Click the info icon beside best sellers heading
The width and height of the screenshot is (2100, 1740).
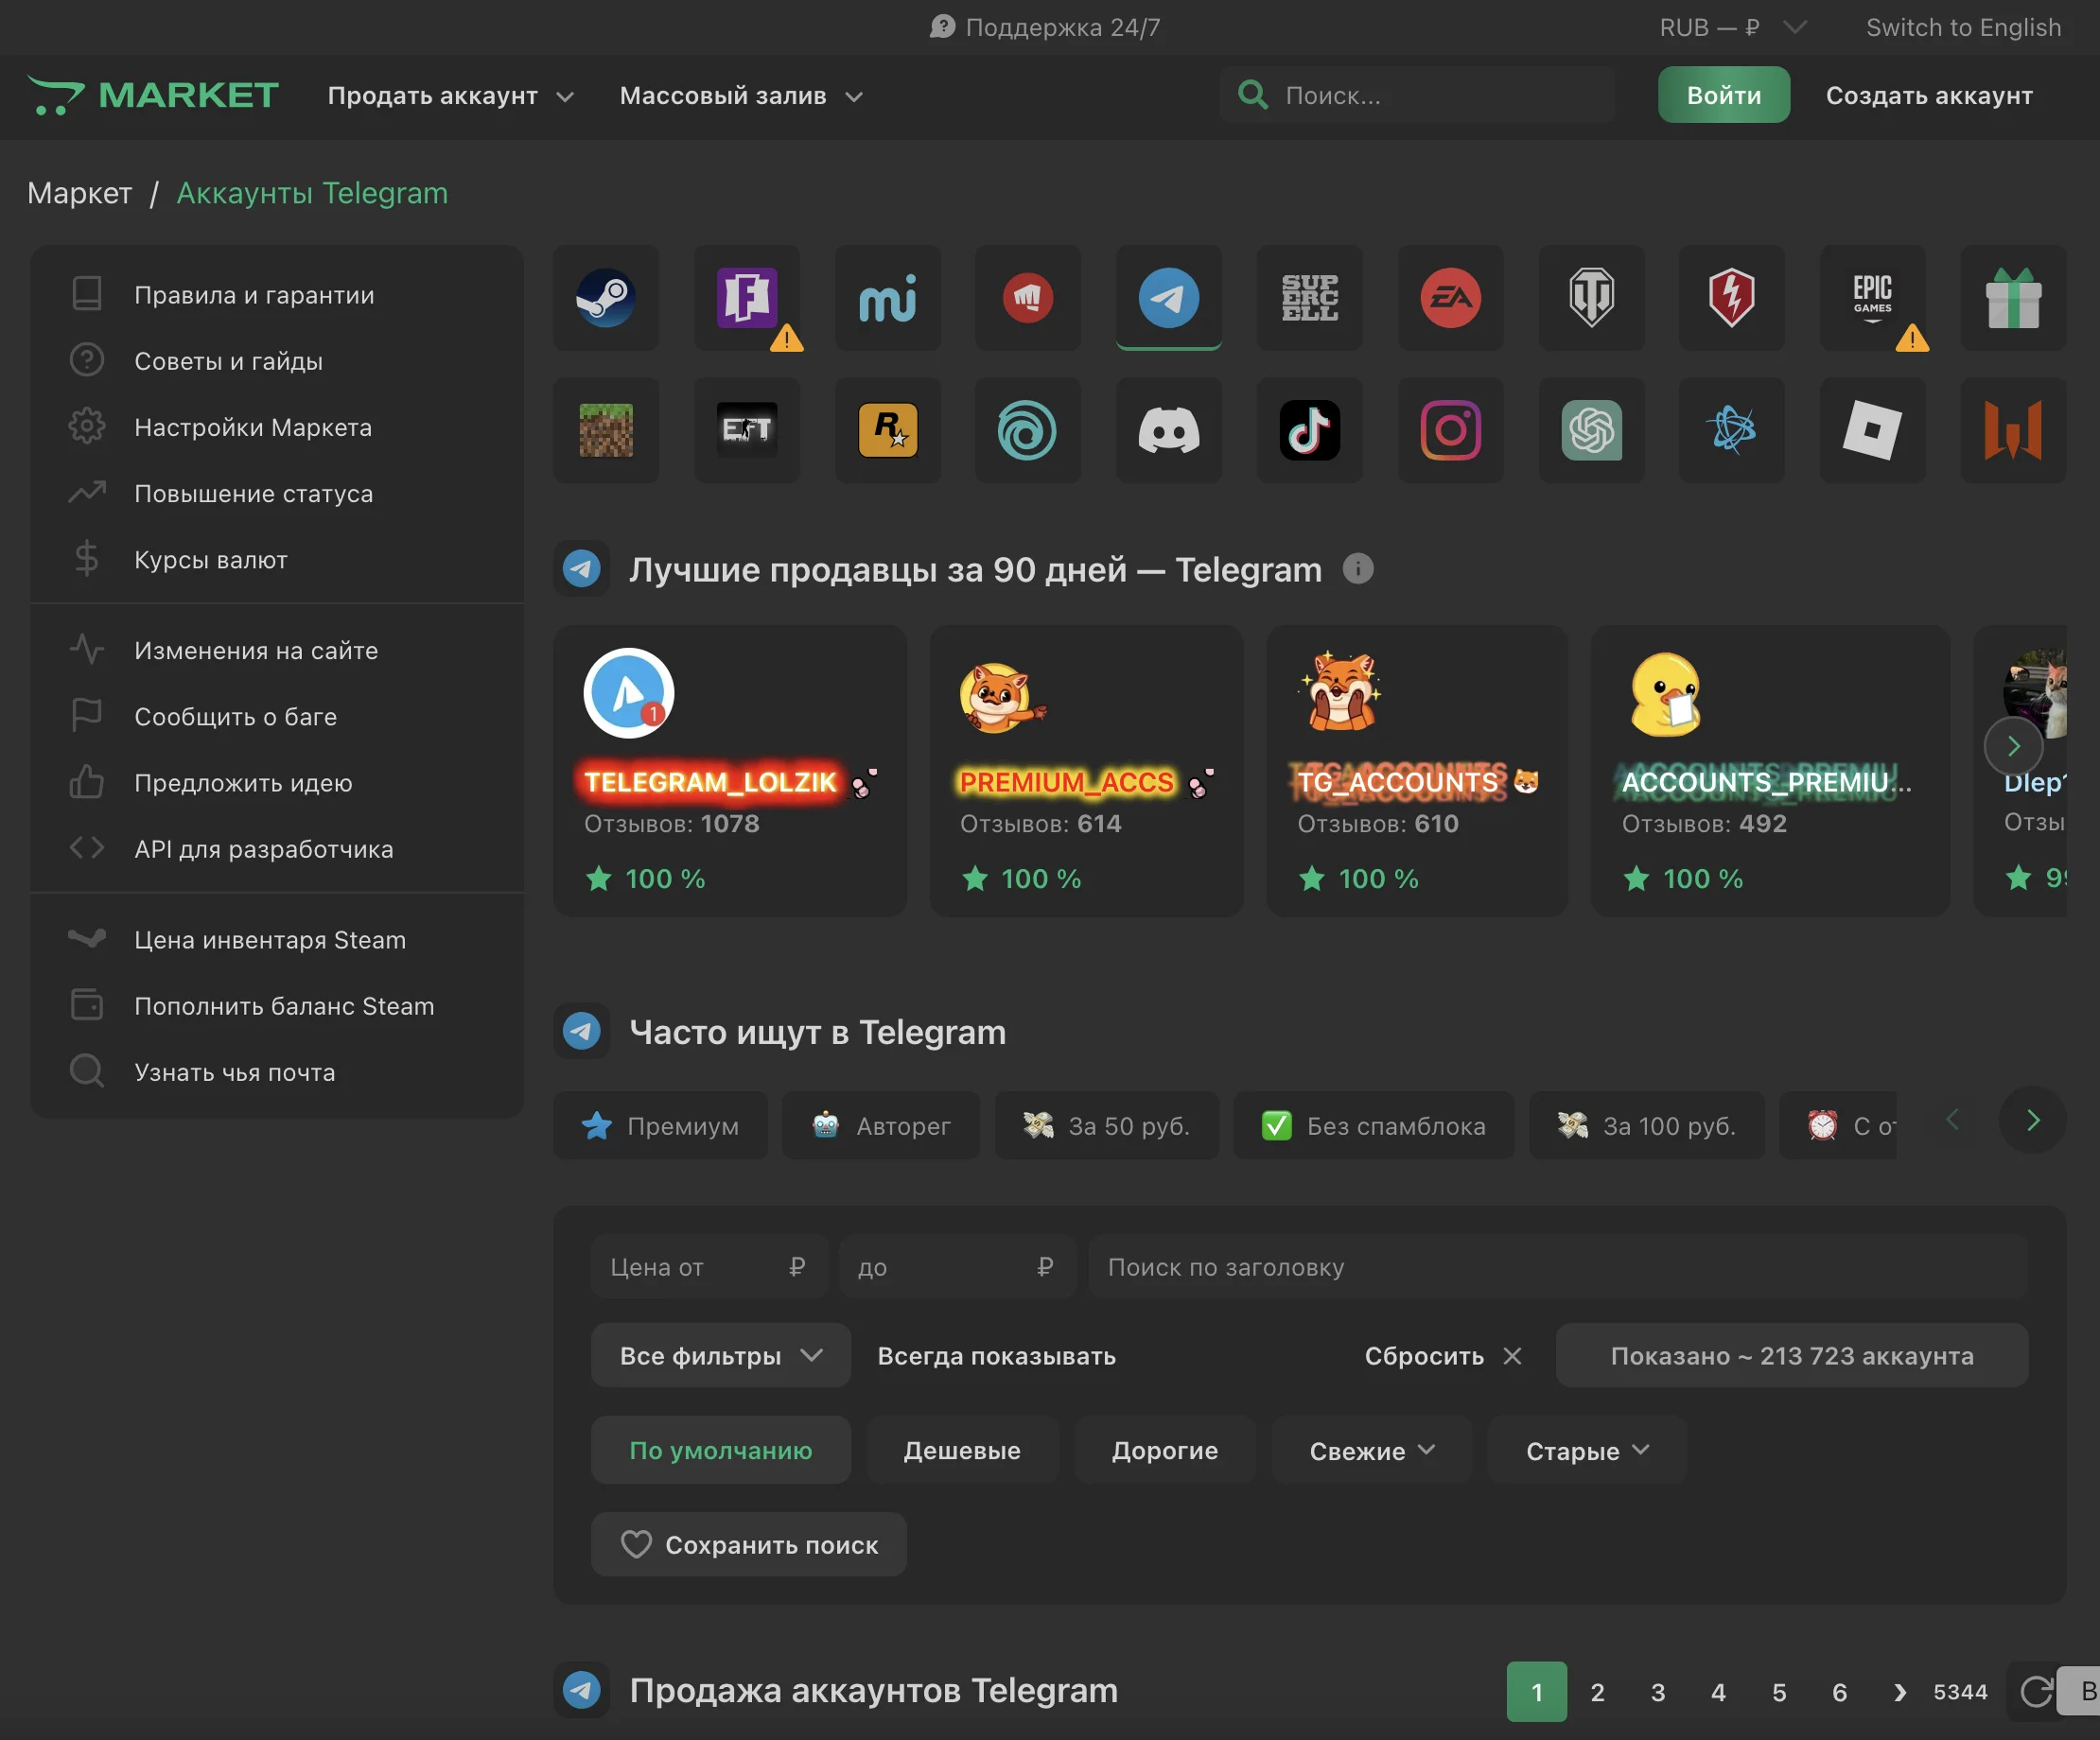pos(1357,568)
